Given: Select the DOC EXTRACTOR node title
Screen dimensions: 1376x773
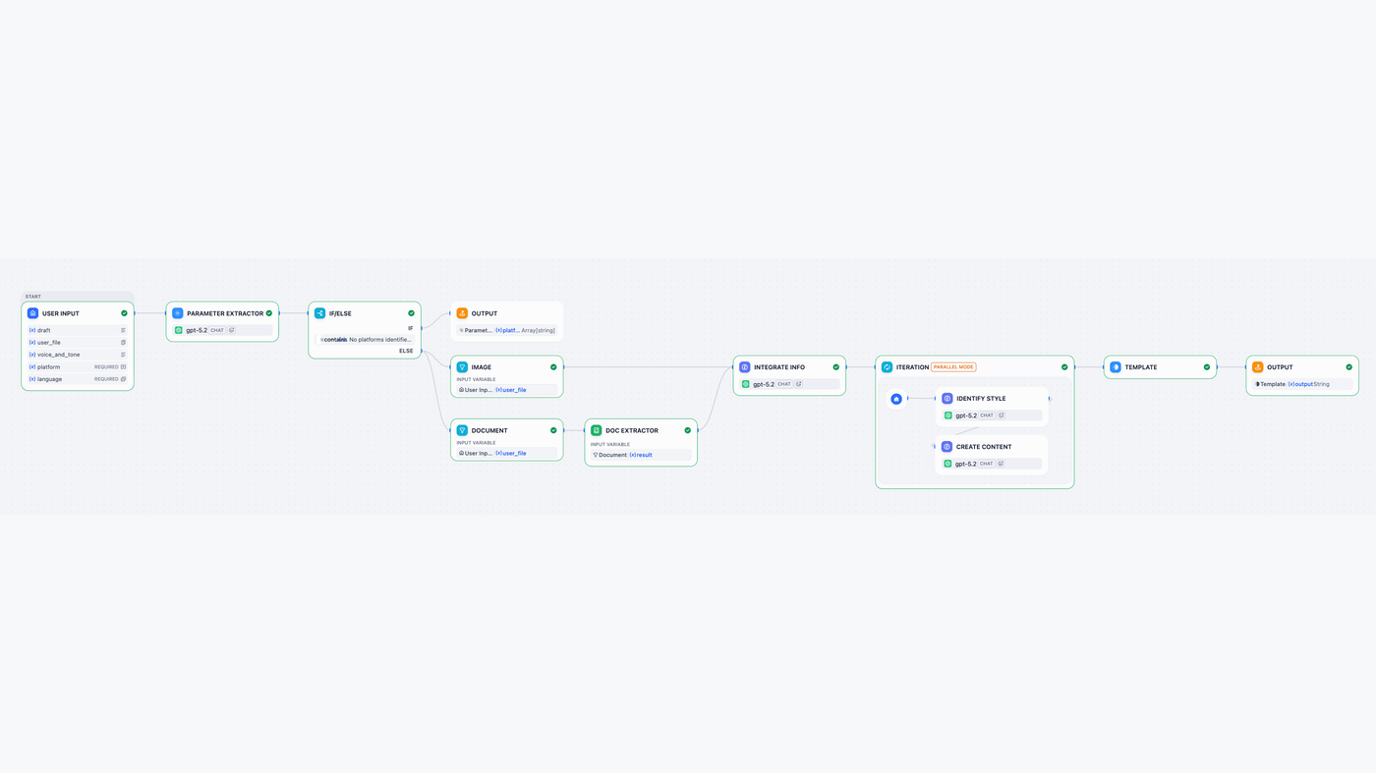Looking at the screenshot, I should [632, 430].
